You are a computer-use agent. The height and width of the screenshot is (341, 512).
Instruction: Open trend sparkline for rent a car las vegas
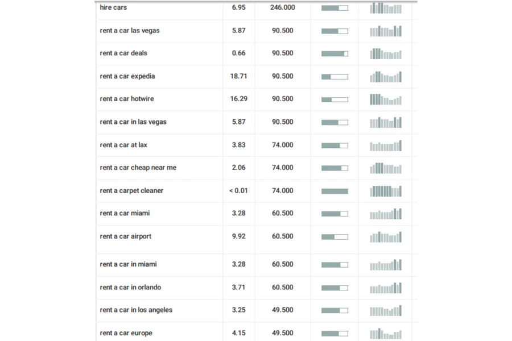coord(386,31)
